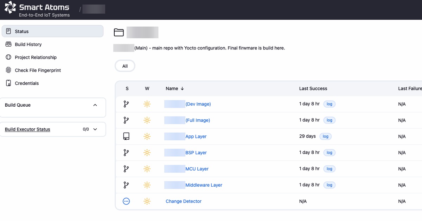This screenshot has height=221, width=422.
Task: Click the Credentials phone-shaped icon
Action: pyautogui.click(x=8, y=83)
